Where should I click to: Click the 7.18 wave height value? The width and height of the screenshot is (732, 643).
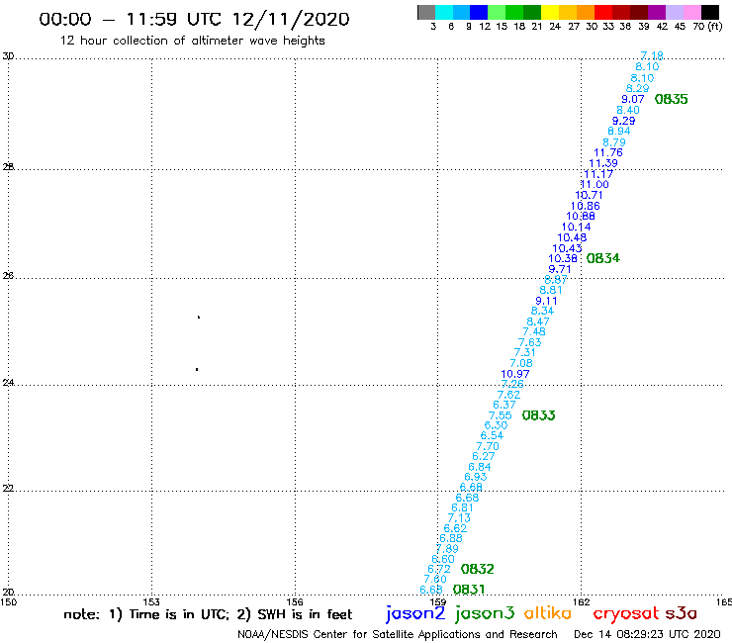click(652, 55)
